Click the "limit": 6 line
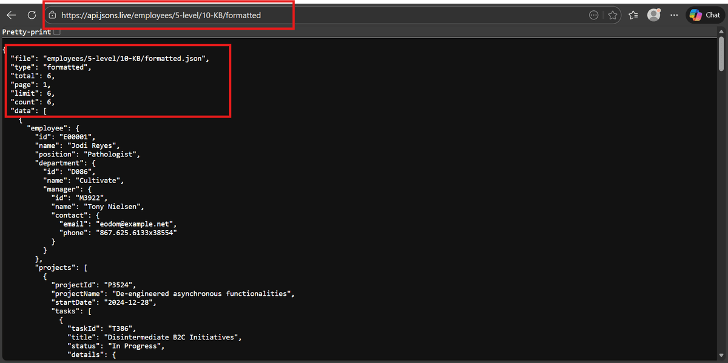The height and width of the screenshot is (363, 728). coord(33,93)
